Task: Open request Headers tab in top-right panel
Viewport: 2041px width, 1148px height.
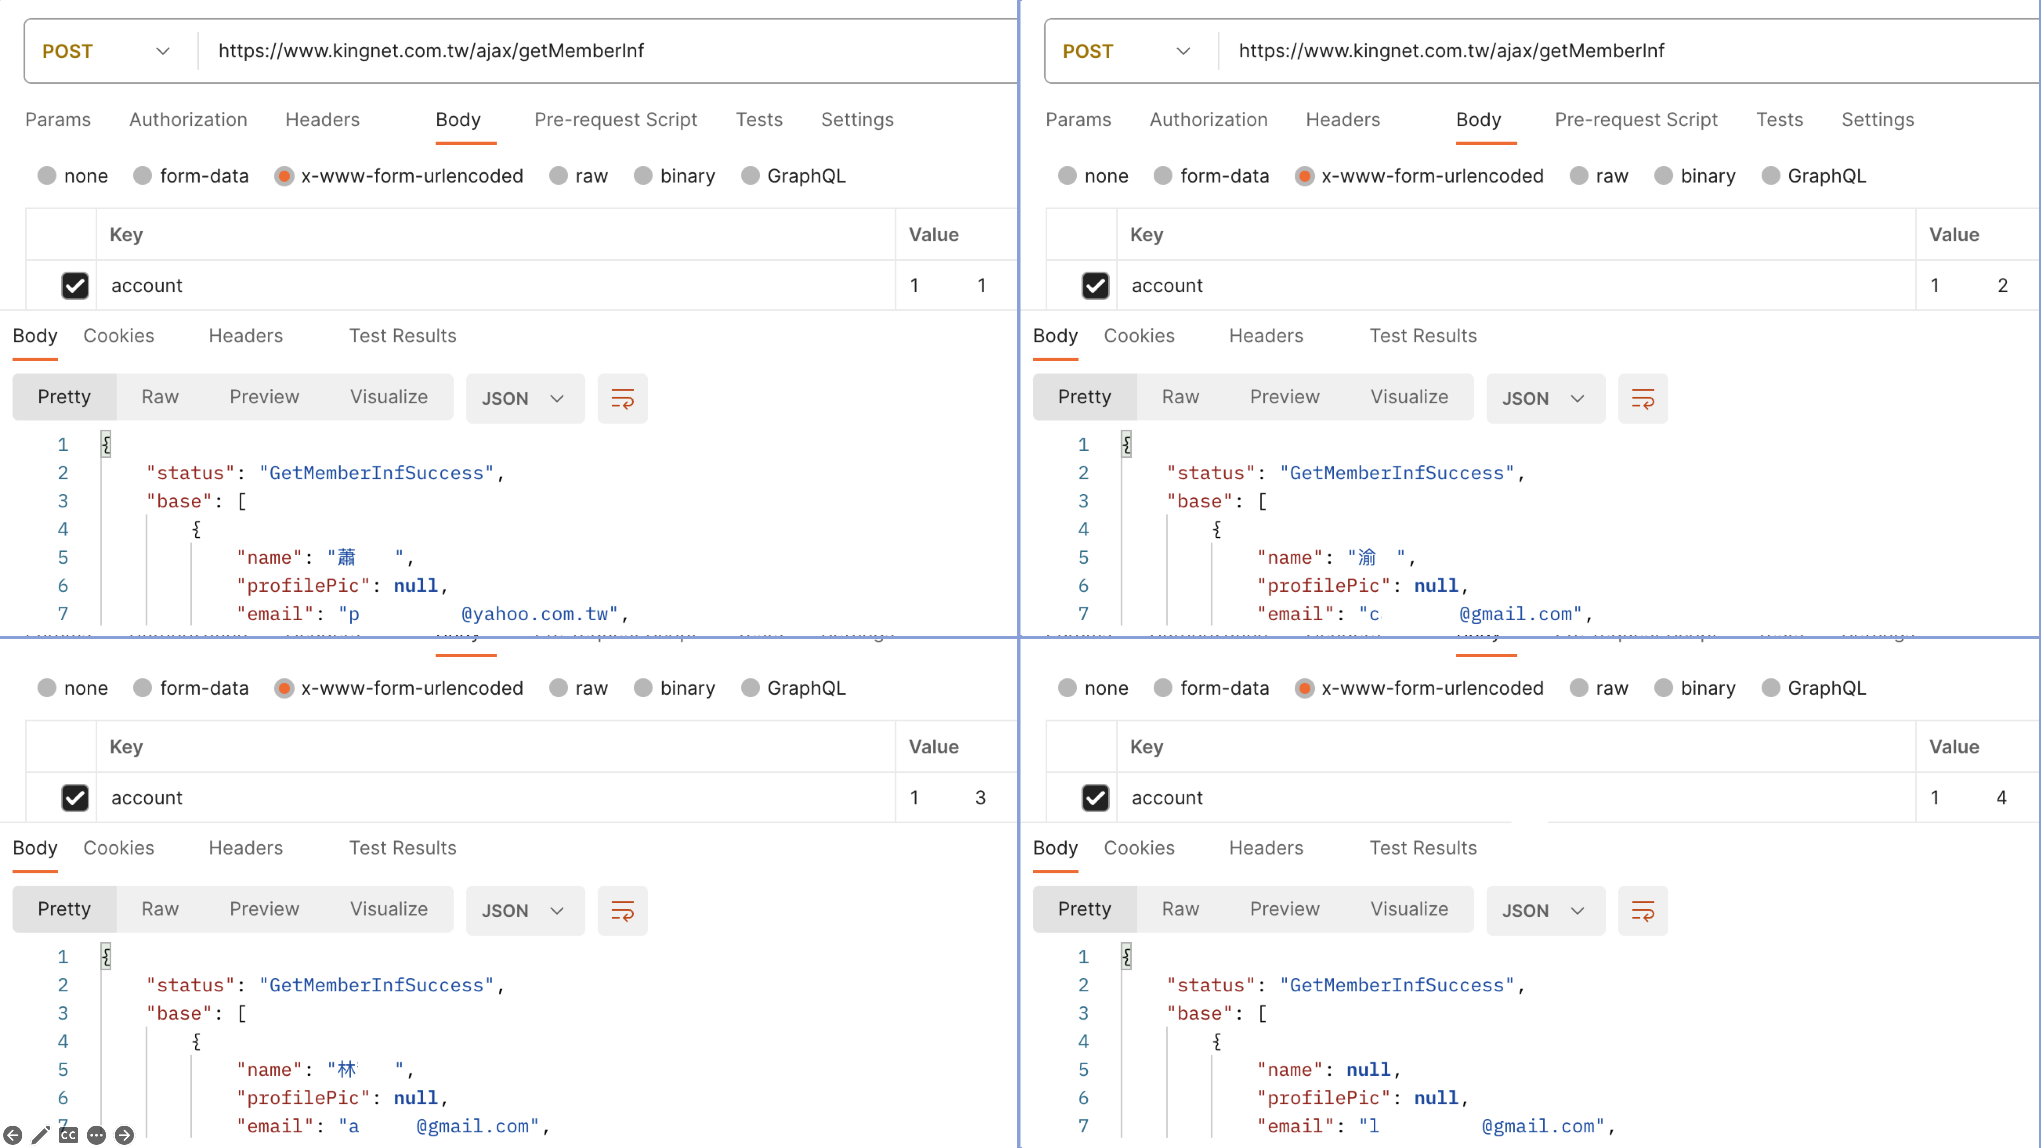Action: pos(1343,120)
